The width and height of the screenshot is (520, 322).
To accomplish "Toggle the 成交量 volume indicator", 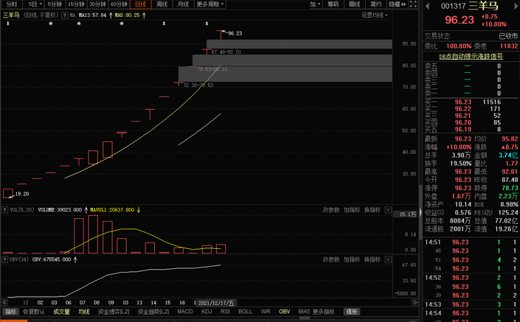I will (x=61, y=312).
